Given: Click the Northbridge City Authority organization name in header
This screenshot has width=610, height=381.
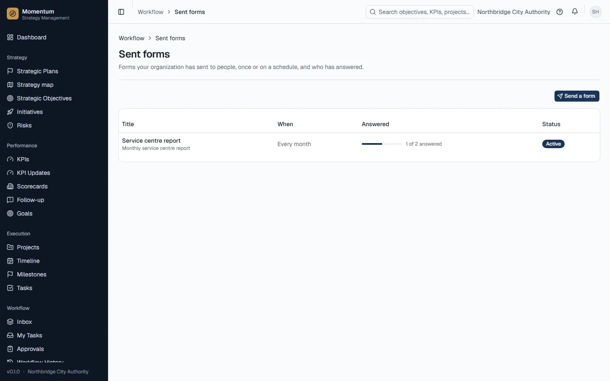Looking at the screenshot, I should 513,12.
